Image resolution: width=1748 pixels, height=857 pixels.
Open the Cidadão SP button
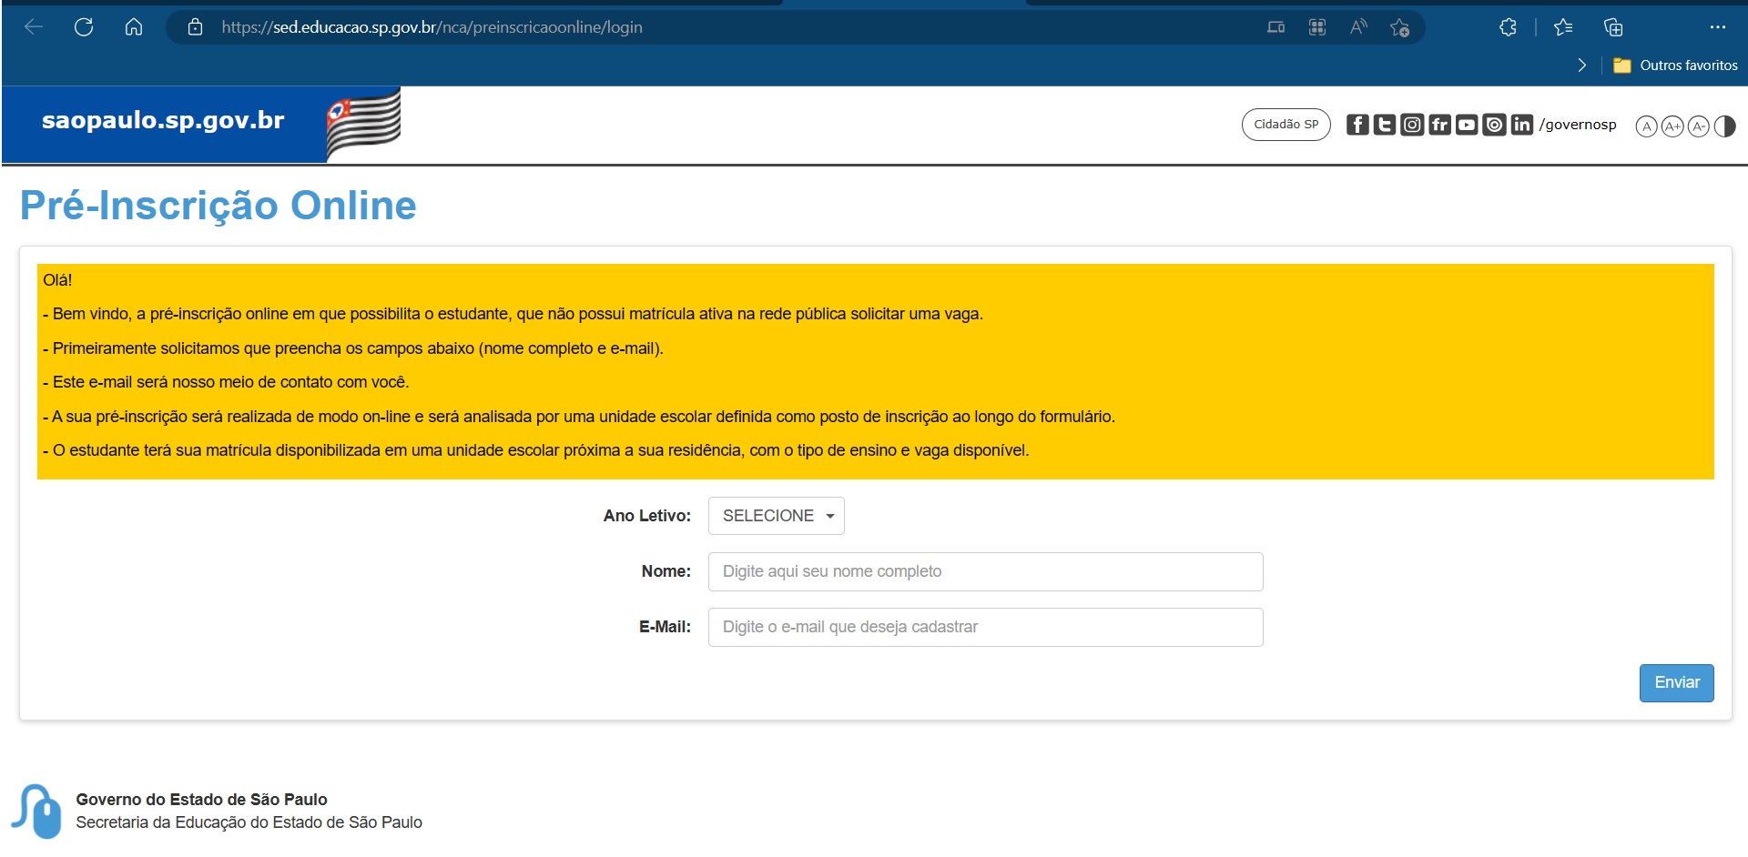[x=1286, y=125]
